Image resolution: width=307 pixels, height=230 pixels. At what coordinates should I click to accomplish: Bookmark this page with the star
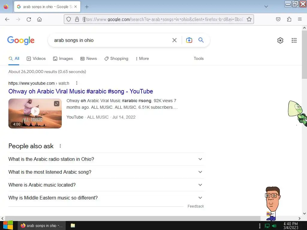pyautogui.click(x=249, y=19)
